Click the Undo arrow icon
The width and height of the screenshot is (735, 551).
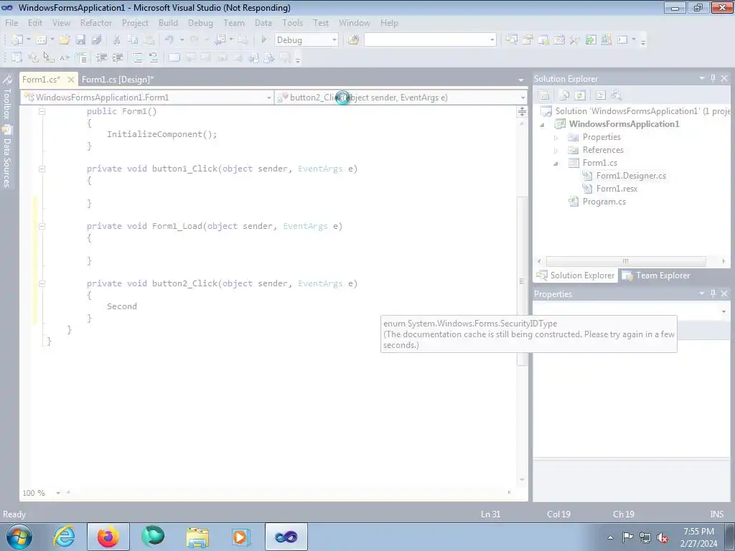pos(169,40)
